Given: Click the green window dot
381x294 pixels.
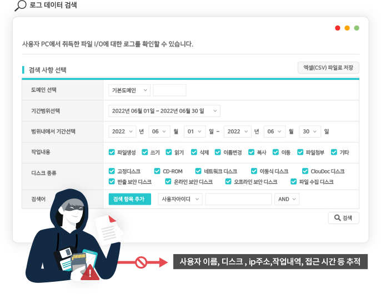Looking at the screenshot, I should [x=357, y=28].
